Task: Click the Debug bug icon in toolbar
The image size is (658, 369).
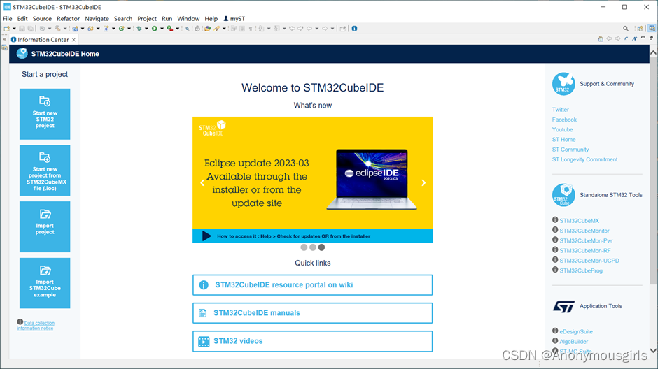Action: (x=139, y=29)
